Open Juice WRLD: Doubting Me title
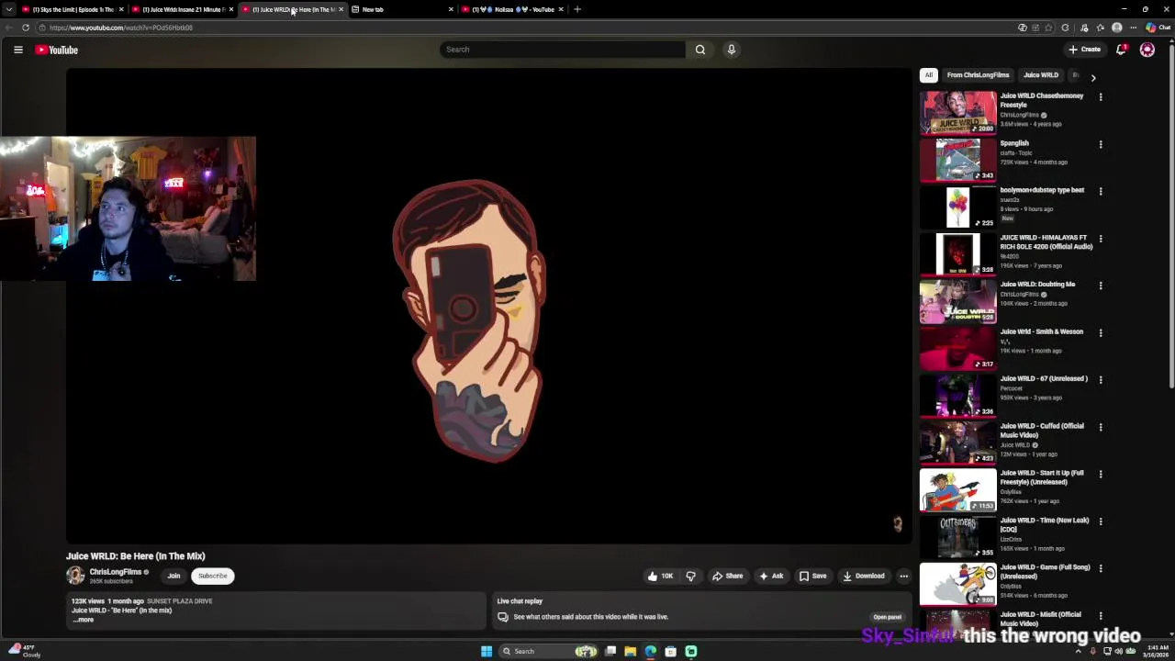Screen dimensions: 1175x661 1037,285
